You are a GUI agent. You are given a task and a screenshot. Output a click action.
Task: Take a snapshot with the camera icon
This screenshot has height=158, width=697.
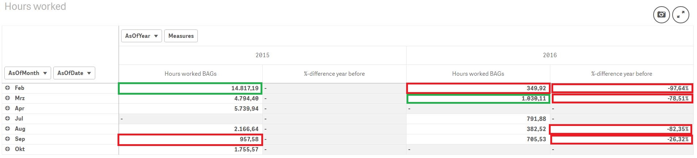point(661,15)
